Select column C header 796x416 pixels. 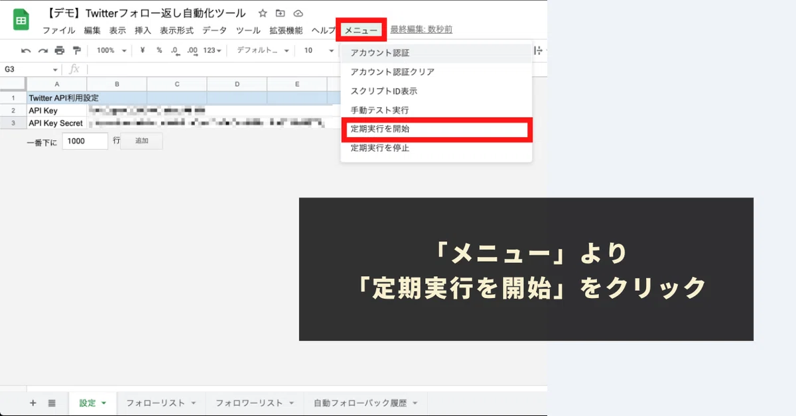[x=177, y=84]
